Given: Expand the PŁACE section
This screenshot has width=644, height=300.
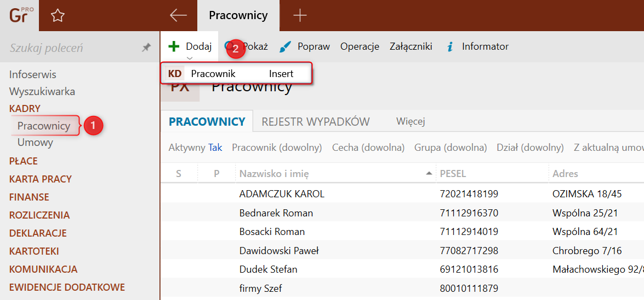Looking at the screenshot, I should click(x=24, y=161).
